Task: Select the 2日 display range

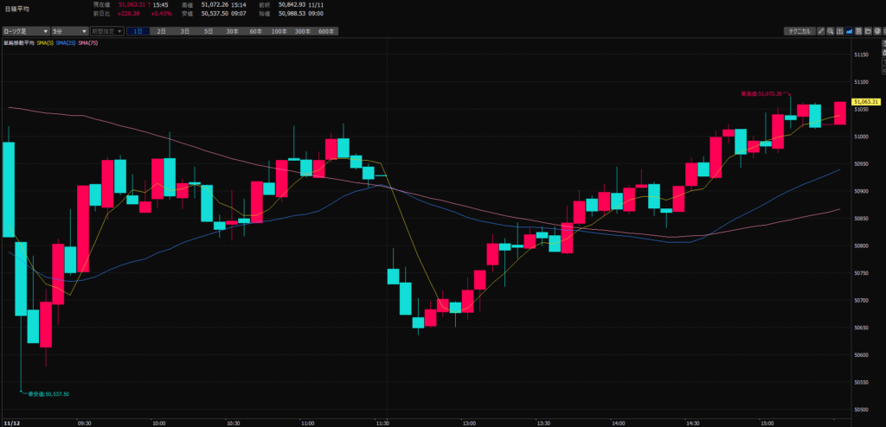Action: point(162,31)
